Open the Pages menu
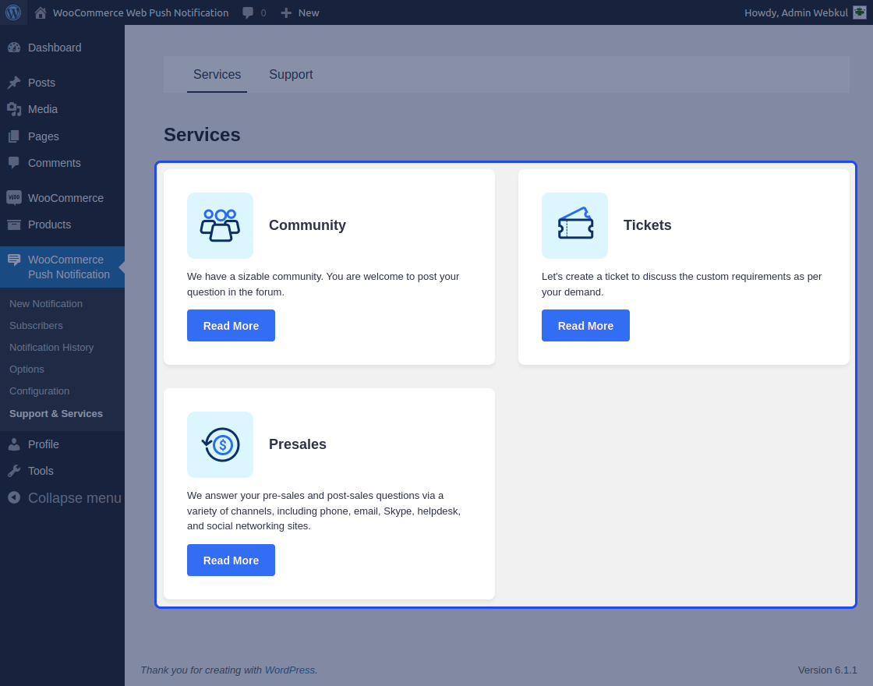The height and width of the screenshot is (686, 873). tap(44, 136)
